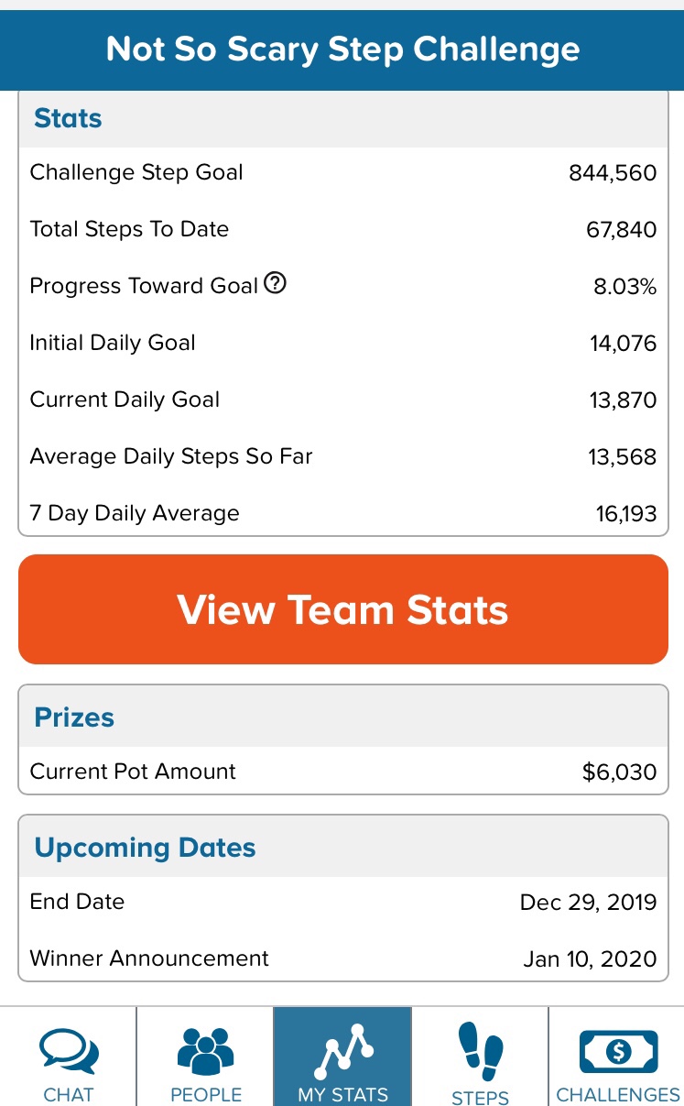Open the Steps footprints icon
Screen dimensions: 684x1106
[x=480, y=1051]
